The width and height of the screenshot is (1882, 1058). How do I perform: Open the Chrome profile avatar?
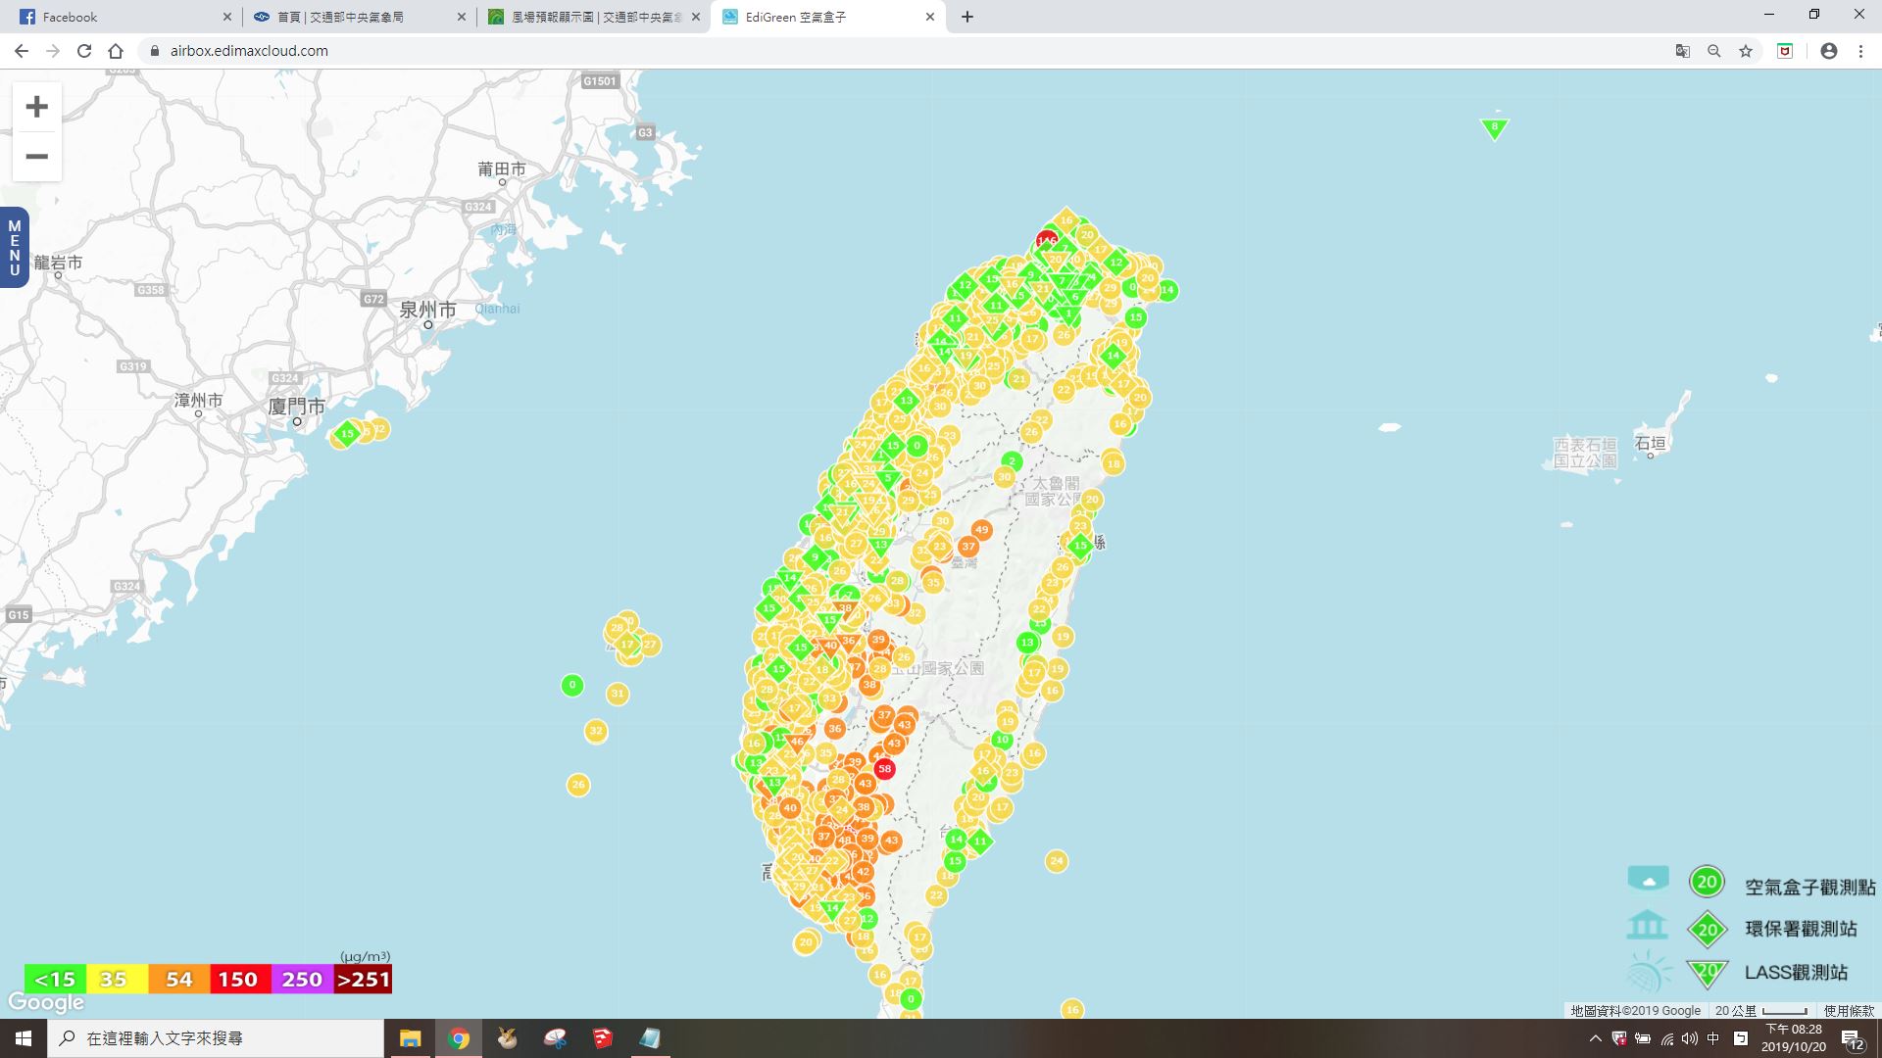(x=1829, y=51)
